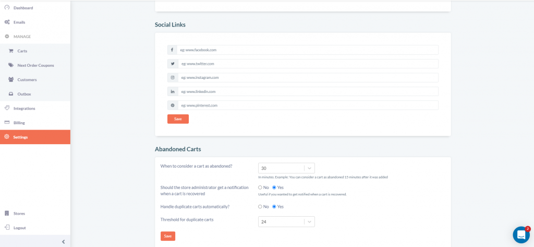Open the duplicate carts threshold dropdown
Viewport: 534px width, 247px height.
coord(286,222)
